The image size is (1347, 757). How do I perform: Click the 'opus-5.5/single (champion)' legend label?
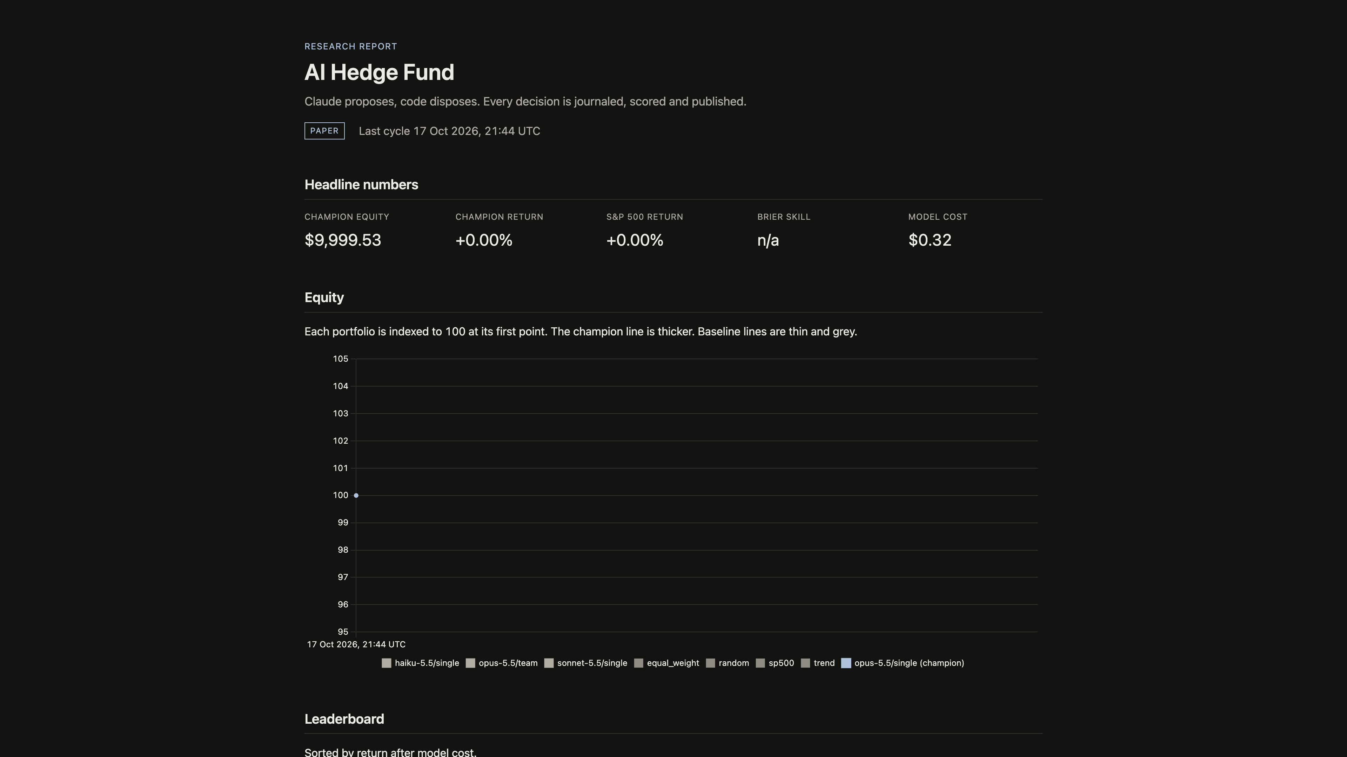coord(909,663)
